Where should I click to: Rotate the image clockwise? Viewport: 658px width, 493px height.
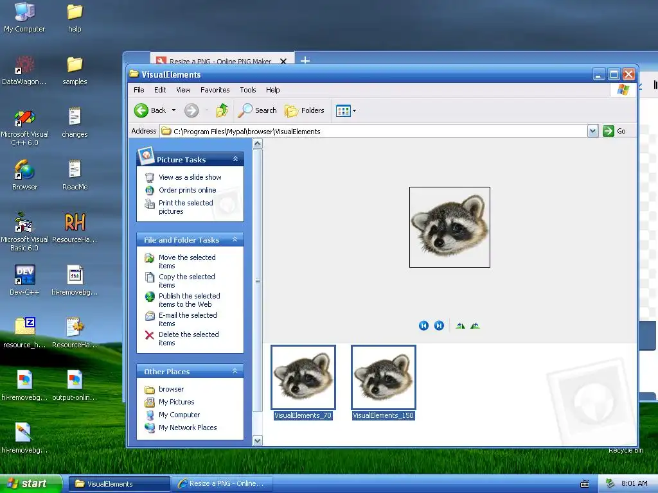point(460,325)
